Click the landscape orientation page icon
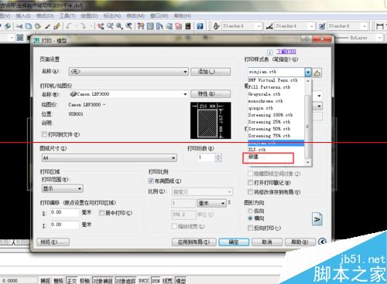This screenshot has height=284, width=387. [x=317, y=219]
